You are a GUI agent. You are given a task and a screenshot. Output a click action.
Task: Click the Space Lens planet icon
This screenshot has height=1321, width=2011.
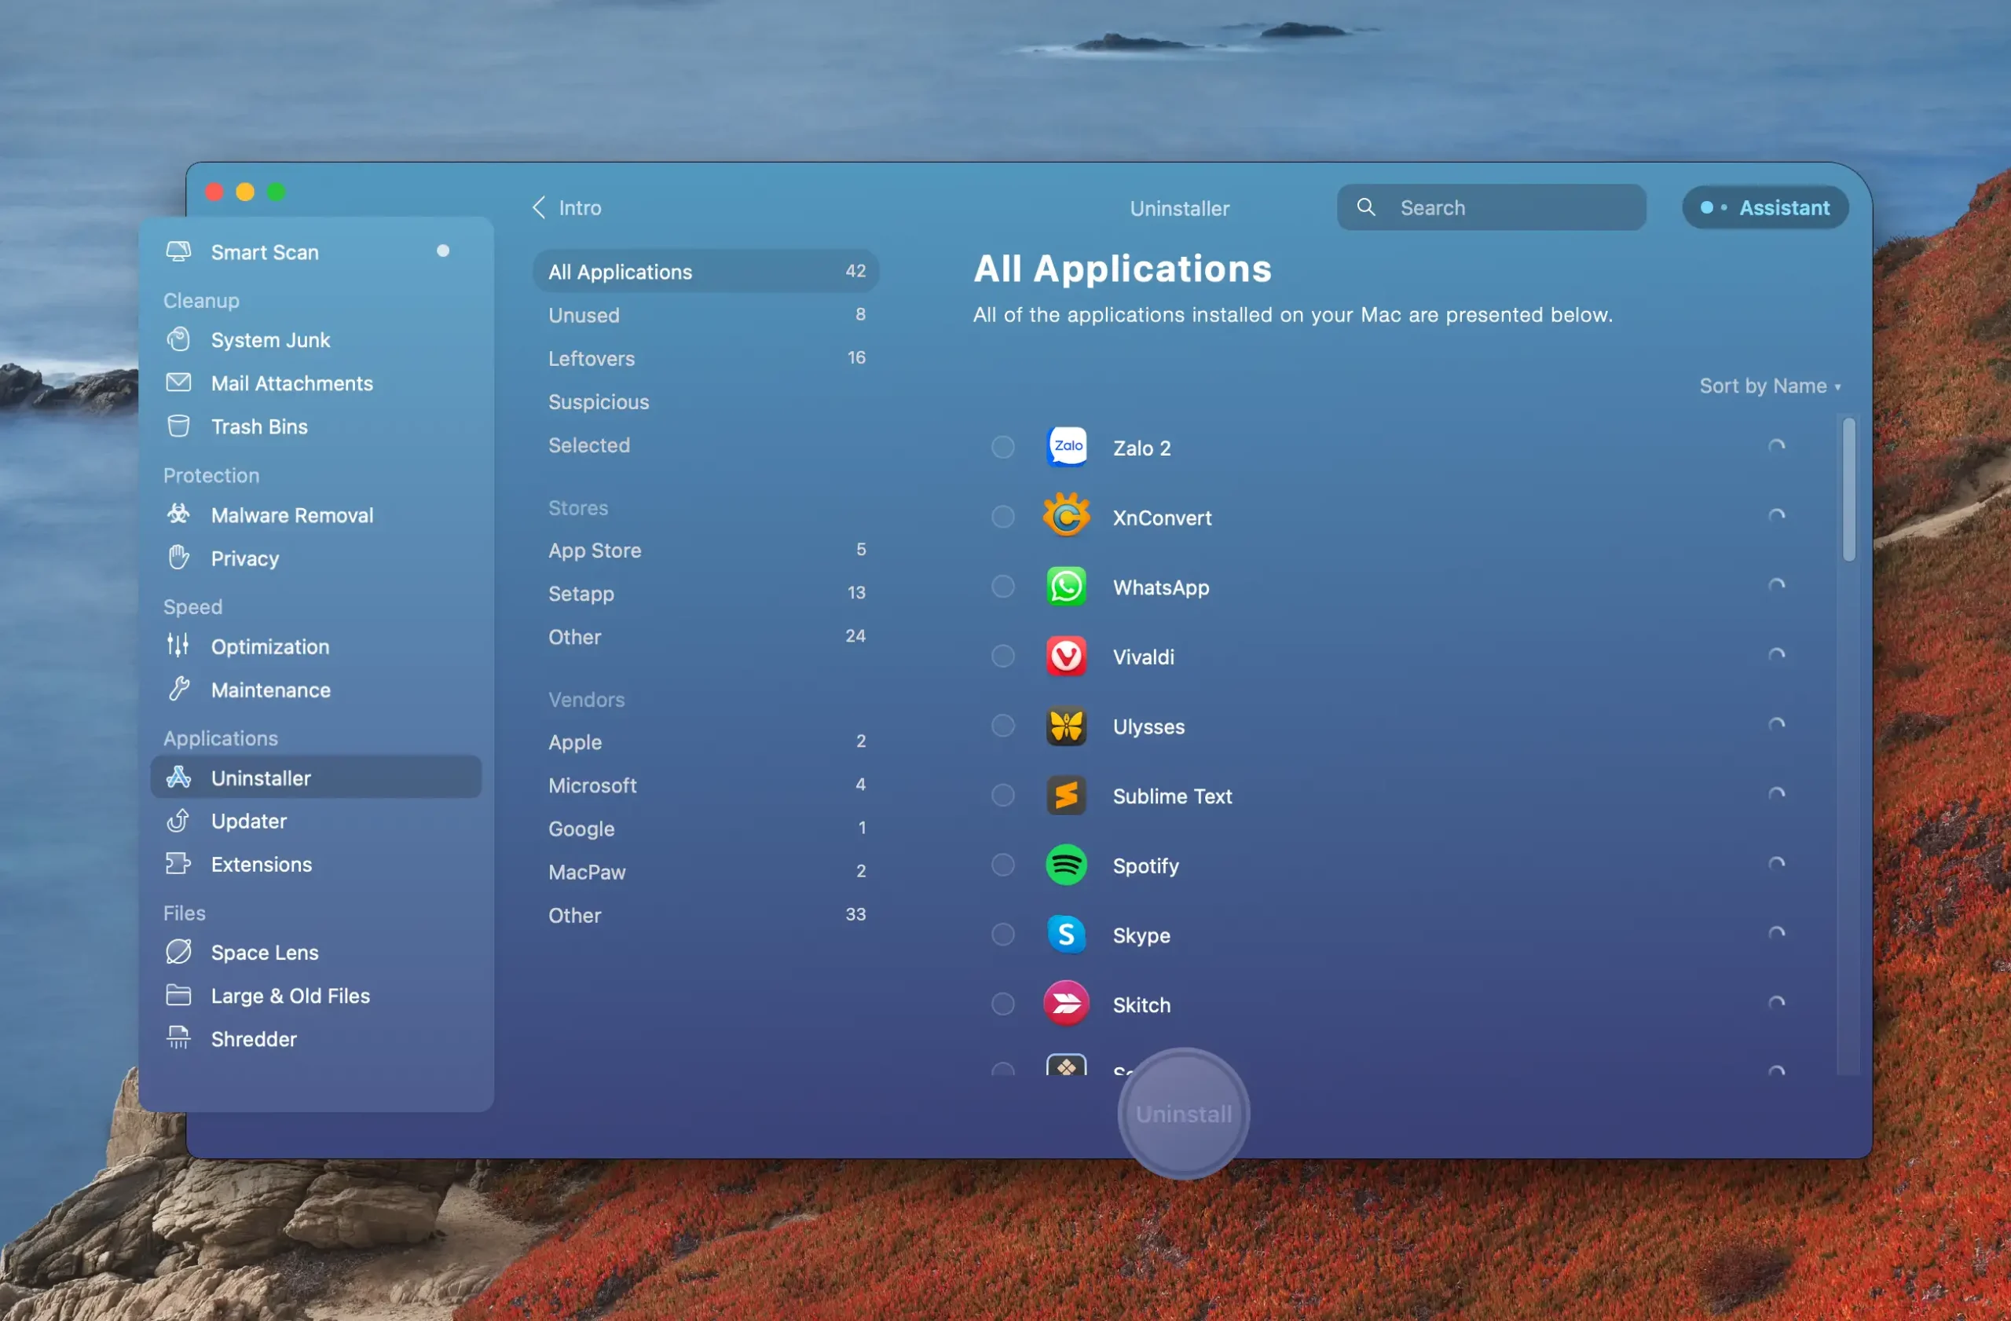(x=178, y=952)
